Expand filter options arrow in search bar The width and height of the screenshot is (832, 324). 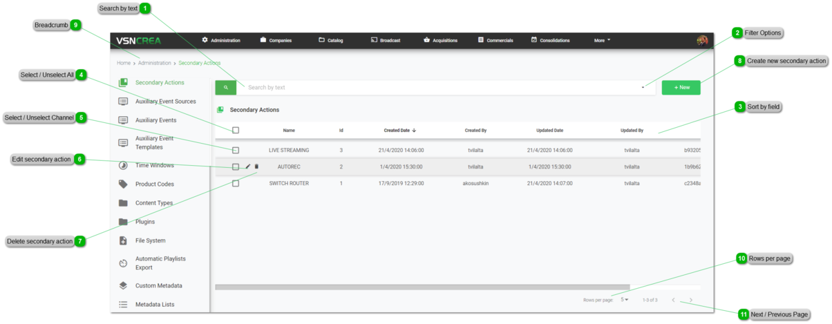click(x=643, y=88)
